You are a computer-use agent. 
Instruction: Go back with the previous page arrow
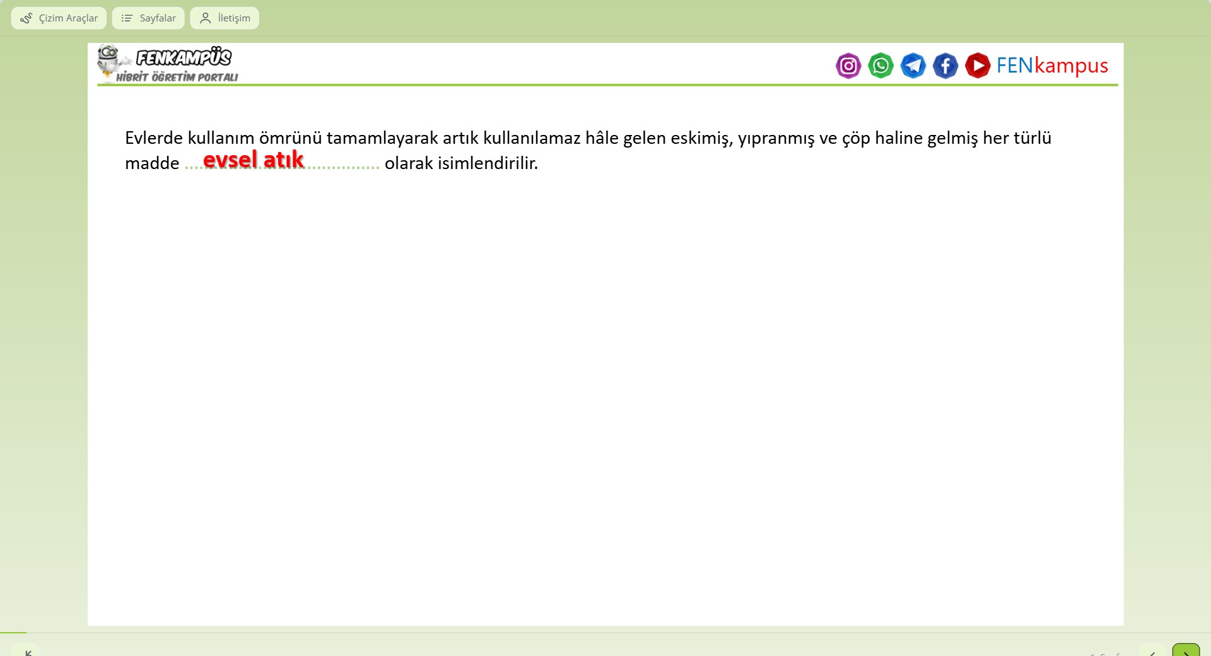click(x=1152, y=651)
